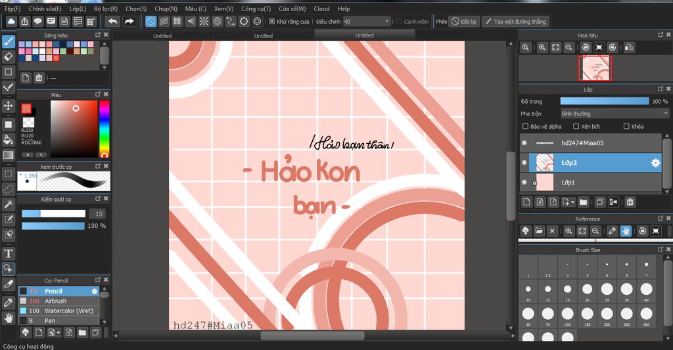This screenshot has width=673, height=350.
Task: Select the Move tool
Action: (8, 106)
